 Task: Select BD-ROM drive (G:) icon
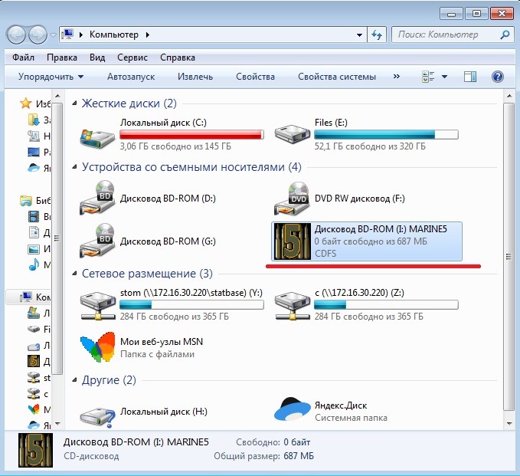click(97, 241)
